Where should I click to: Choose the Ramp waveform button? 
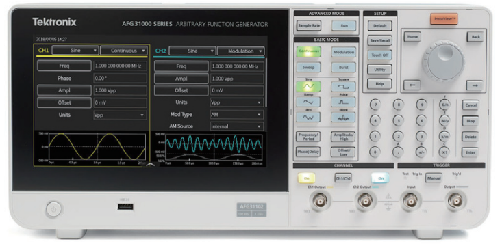coord(308,102)
